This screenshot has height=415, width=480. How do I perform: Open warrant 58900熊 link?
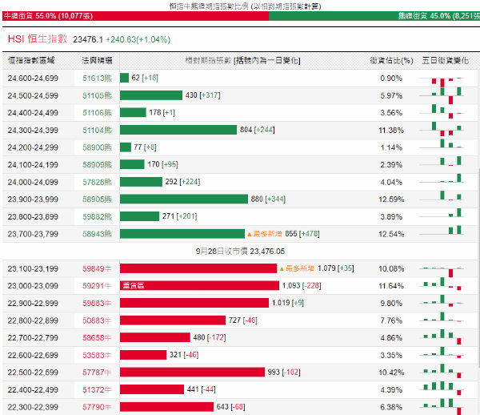click(97, 147)
